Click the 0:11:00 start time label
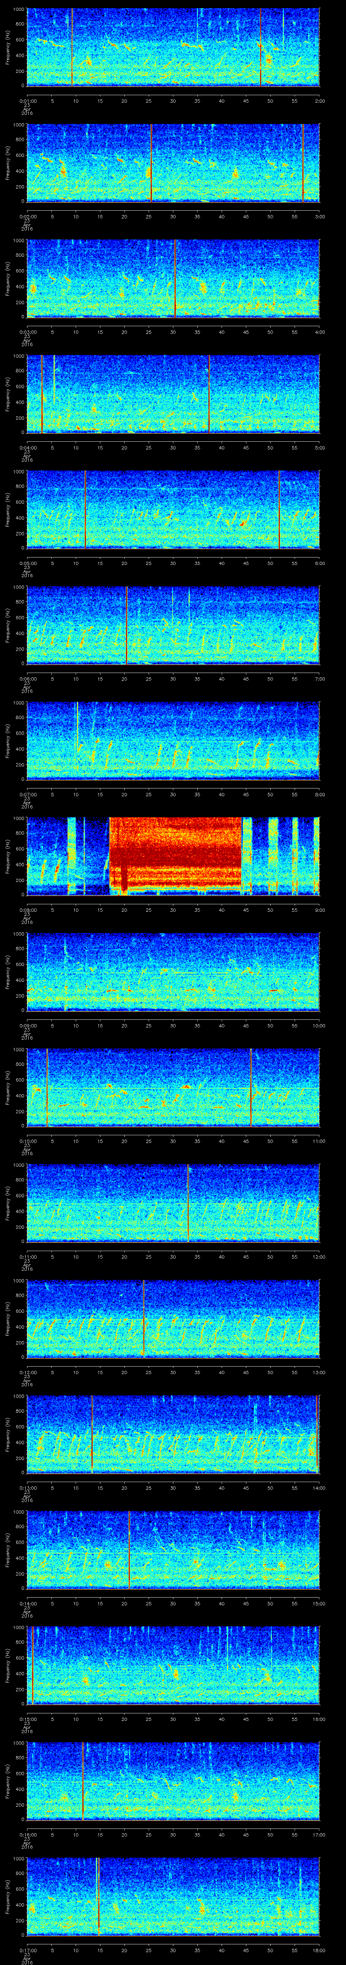This screenshot has height=1965, width=346. tap(27, 1257)
